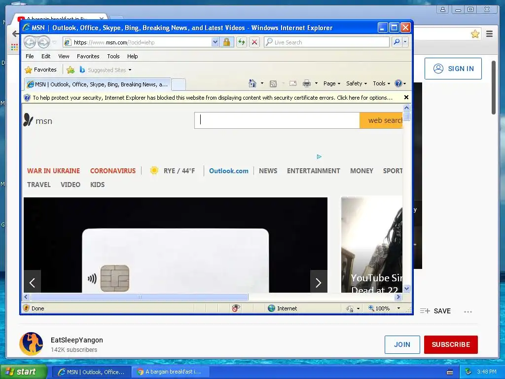Select the MSN tab in IE

(x=98, y=84)
